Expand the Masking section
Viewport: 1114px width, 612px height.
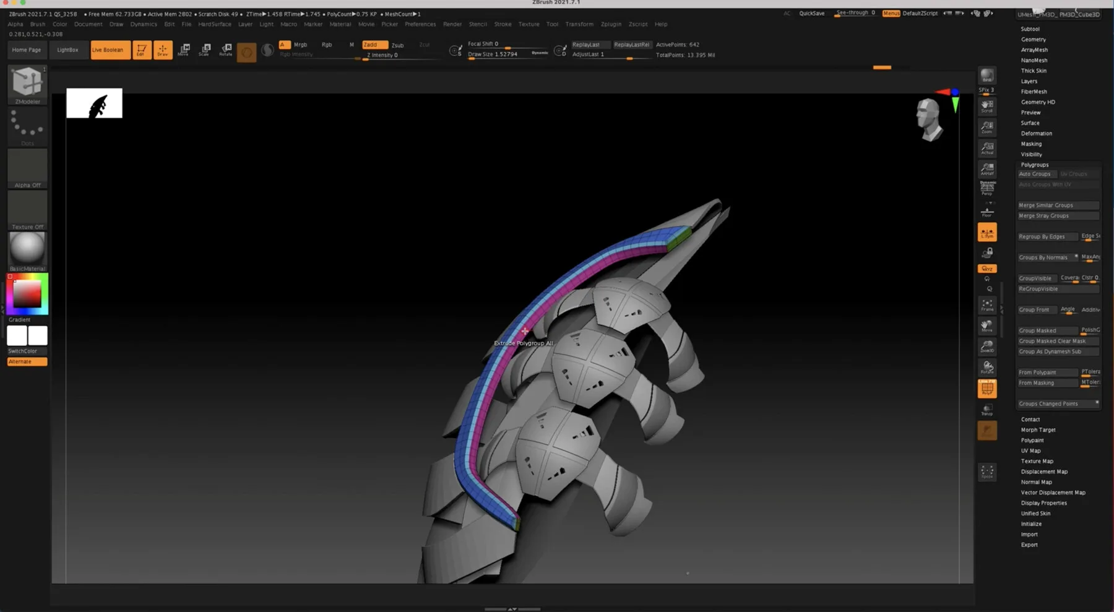(1031, 144)
